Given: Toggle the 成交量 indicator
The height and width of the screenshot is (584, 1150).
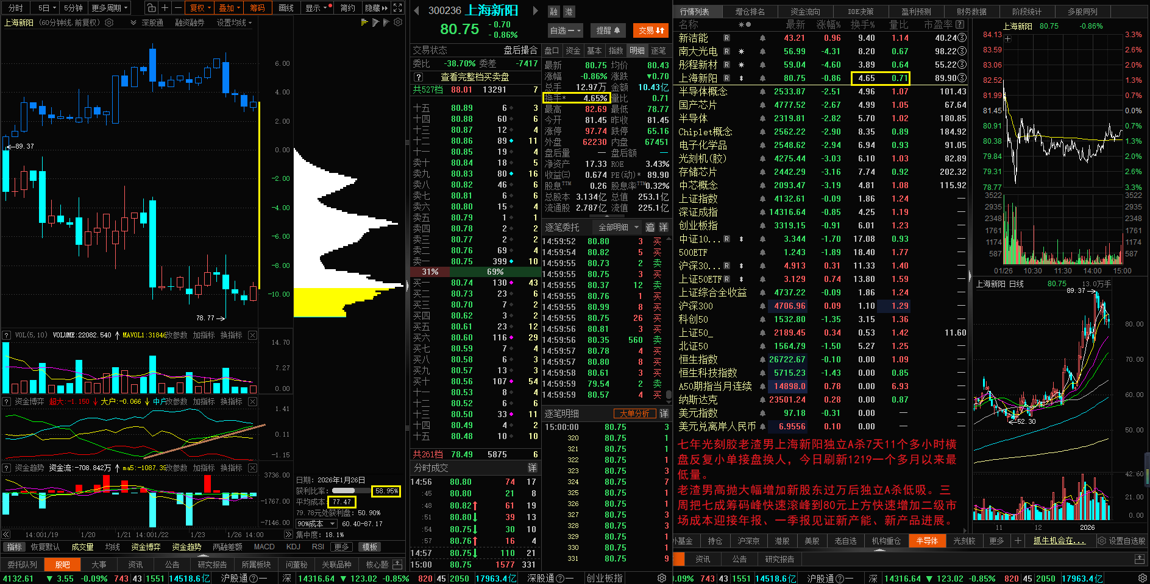Looking at the screenshot, I should click(82, 547).
